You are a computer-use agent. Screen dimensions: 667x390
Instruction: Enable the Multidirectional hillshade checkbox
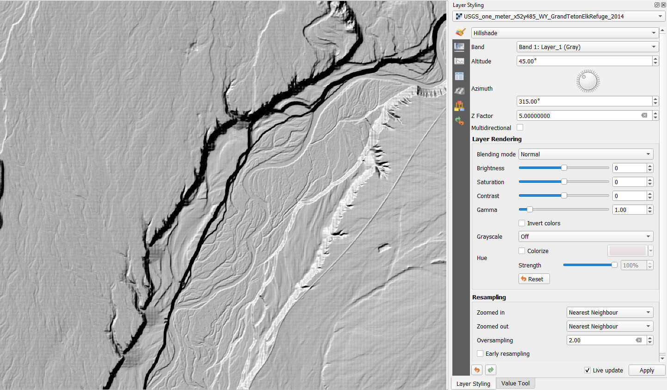520,127
